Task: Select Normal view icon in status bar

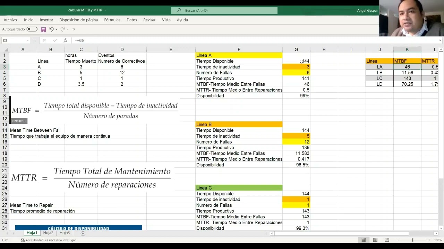Action: click(364, 240)
